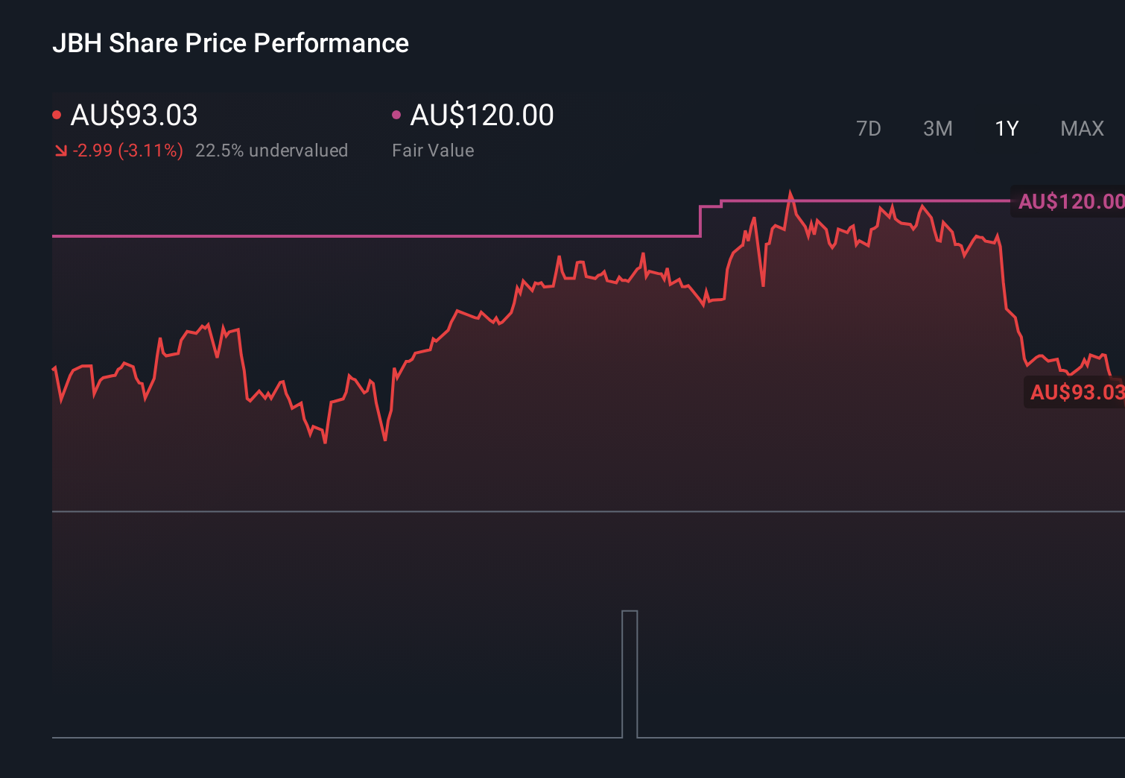Switch to the 3M time range
Viewport: 1125px width, 778px height.
(x=937, y=128)
